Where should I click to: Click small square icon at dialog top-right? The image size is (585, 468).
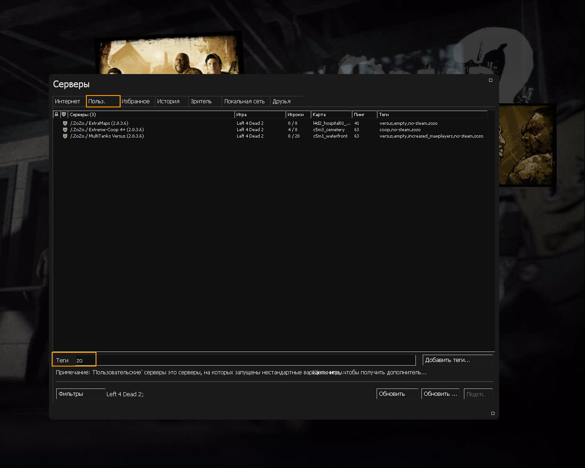490,80
